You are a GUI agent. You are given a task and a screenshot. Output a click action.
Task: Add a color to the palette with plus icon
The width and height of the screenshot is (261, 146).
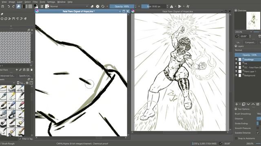17,70
